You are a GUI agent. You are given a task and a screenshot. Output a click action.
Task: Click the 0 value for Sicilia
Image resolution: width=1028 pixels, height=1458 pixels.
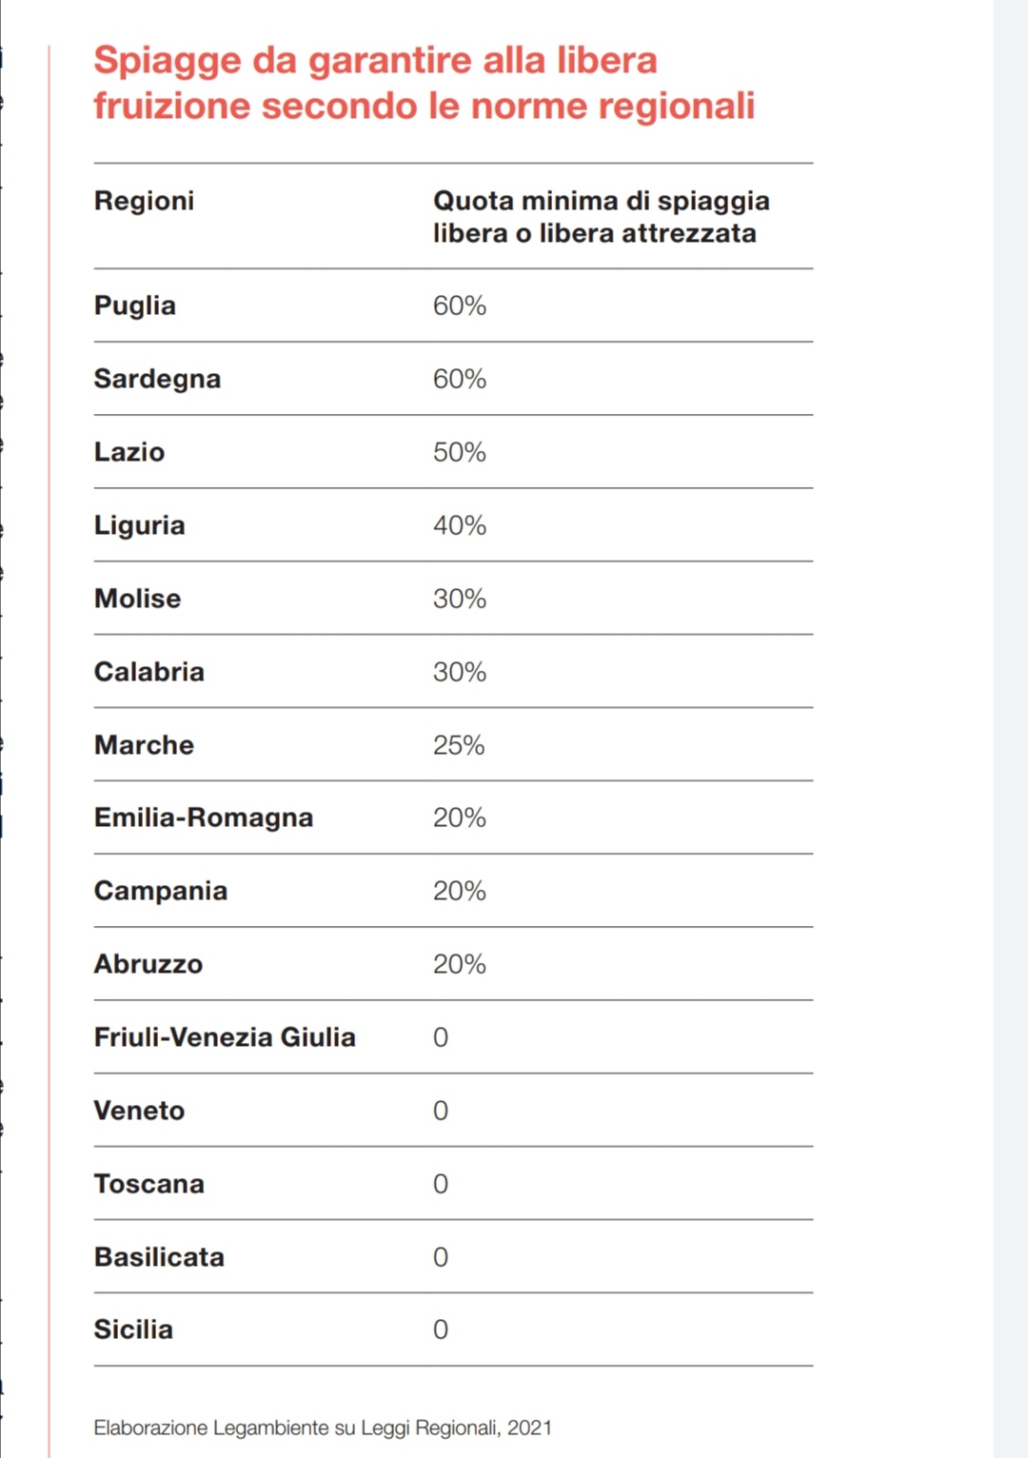point(441,1330)
